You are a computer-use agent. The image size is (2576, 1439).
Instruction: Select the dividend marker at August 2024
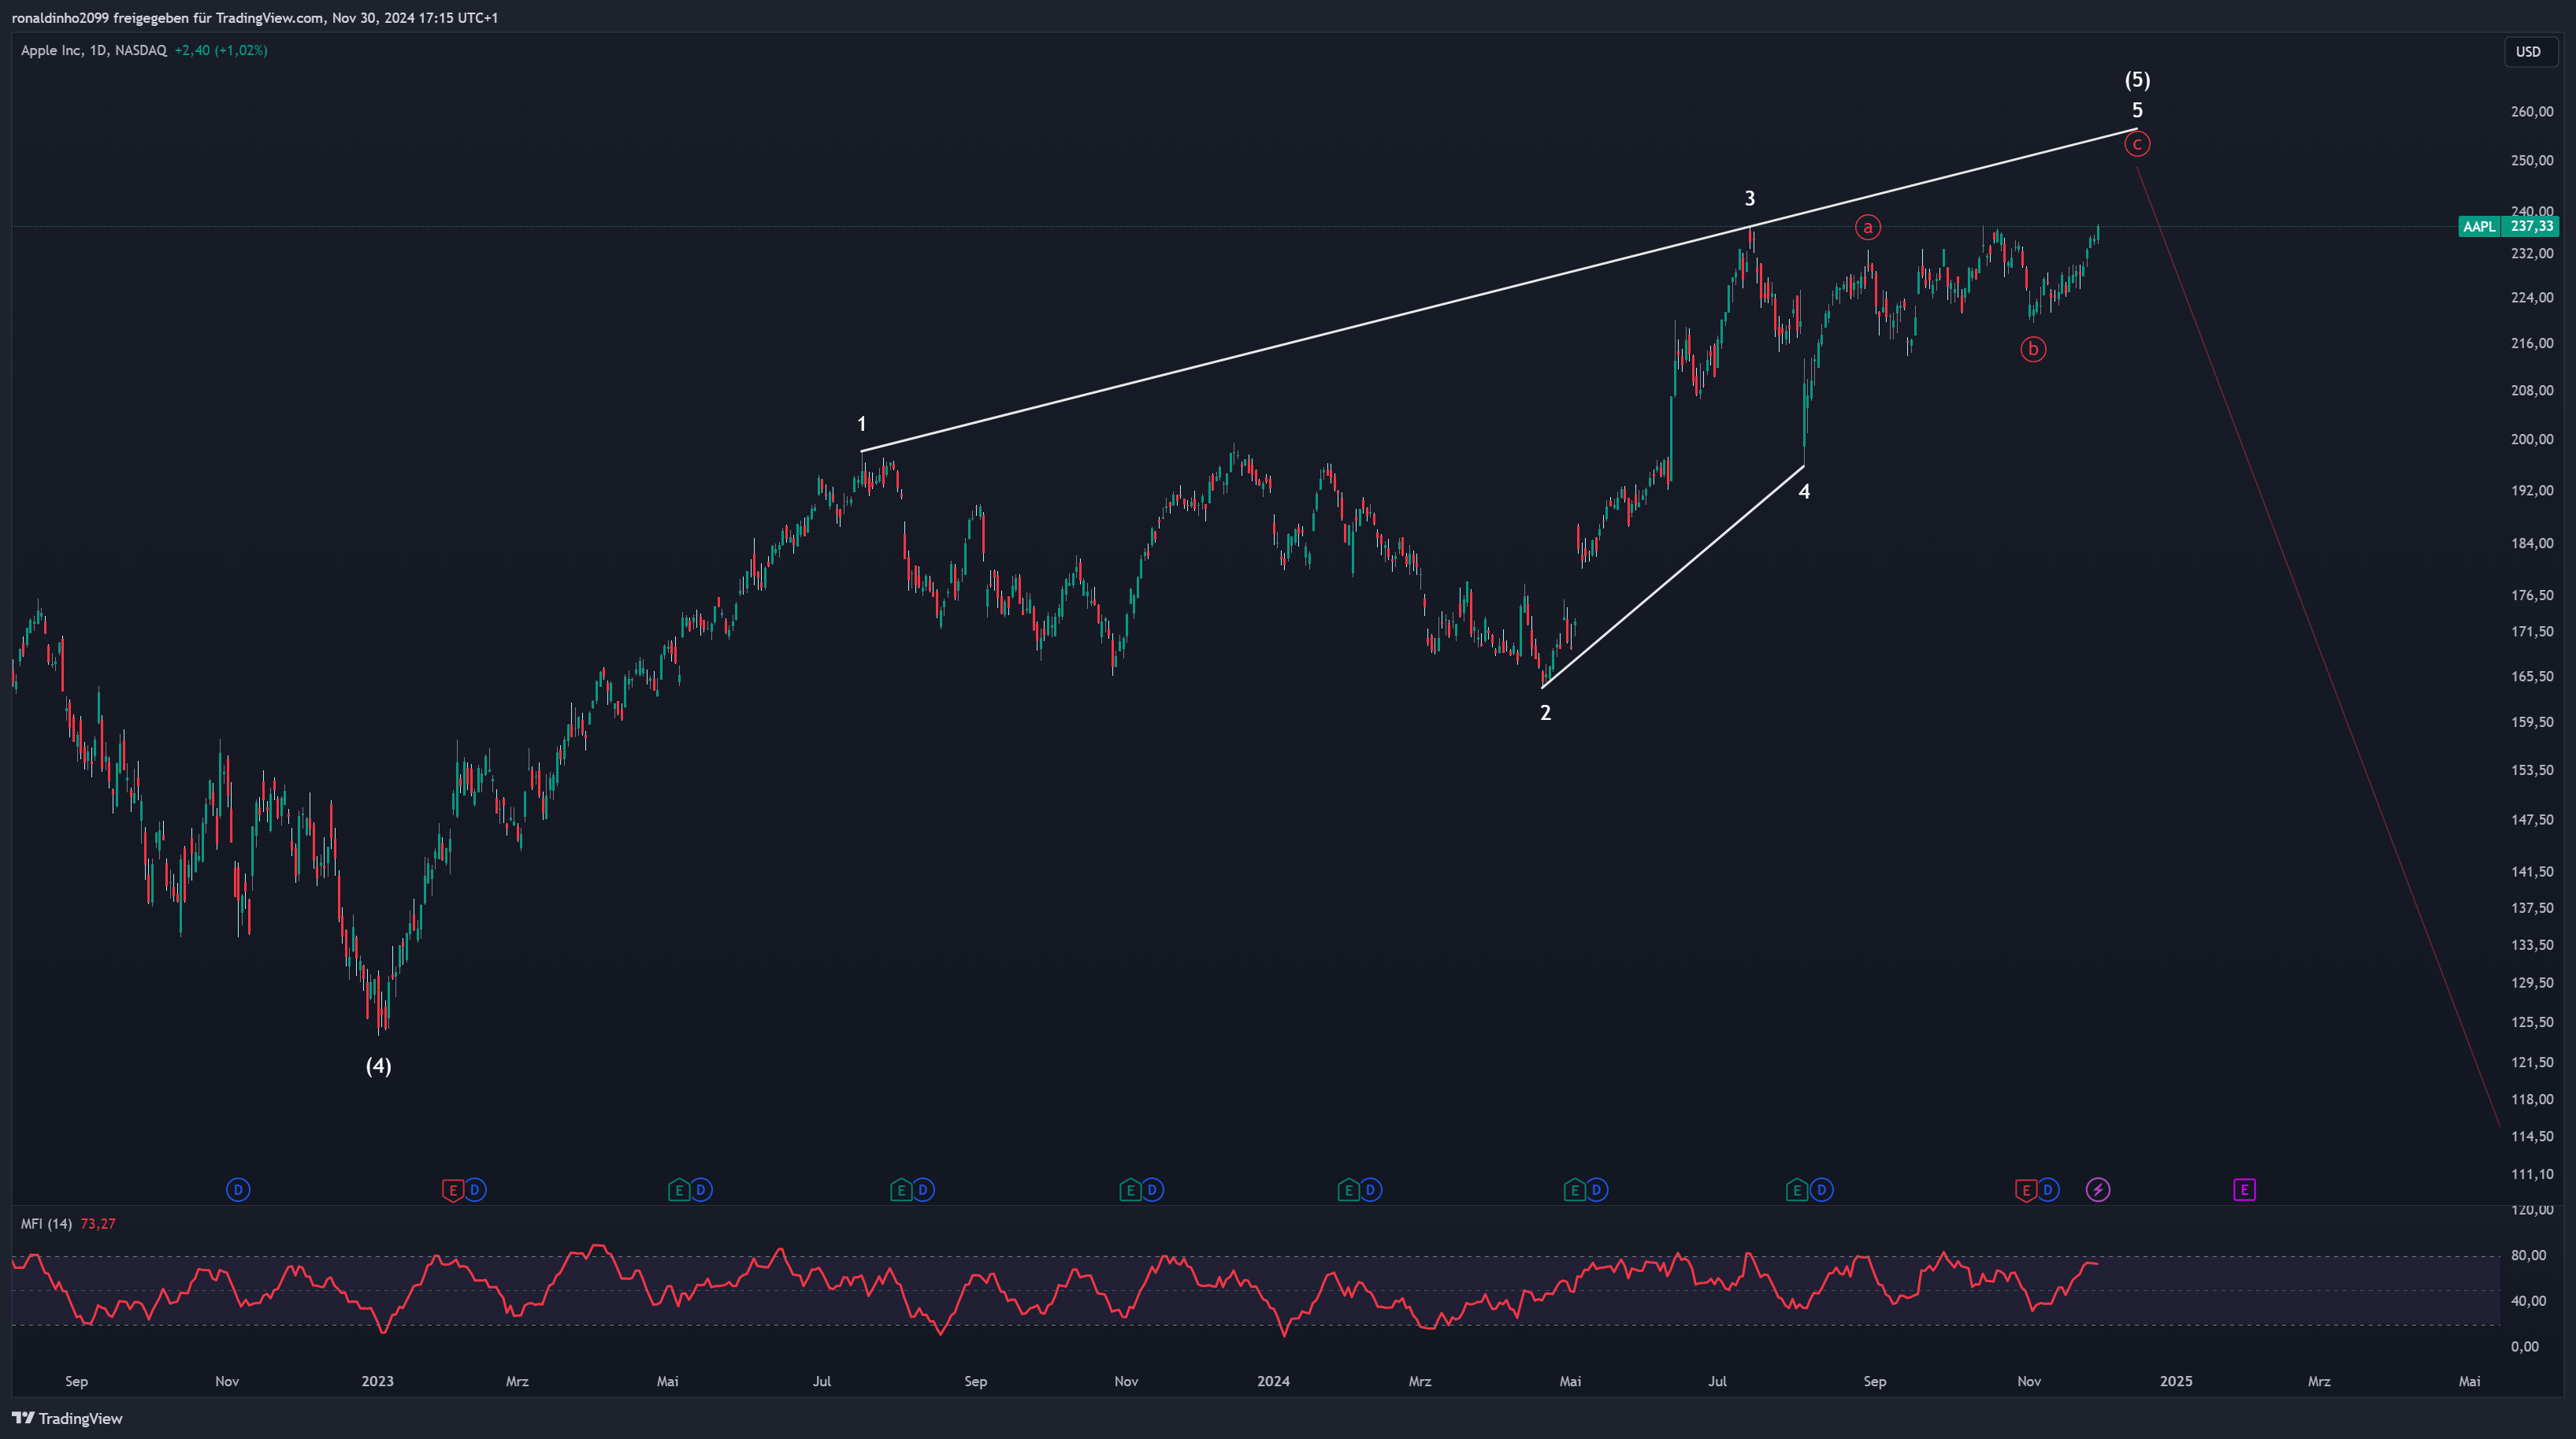1822,1190
